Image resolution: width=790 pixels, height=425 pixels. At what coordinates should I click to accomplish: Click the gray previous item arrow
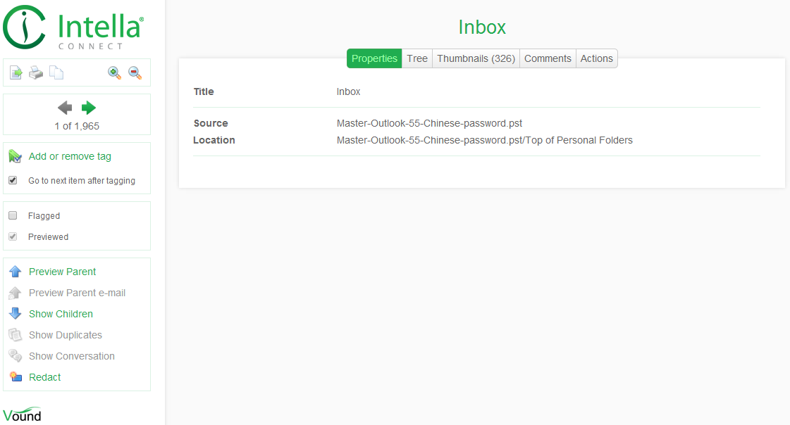point(65,108)
